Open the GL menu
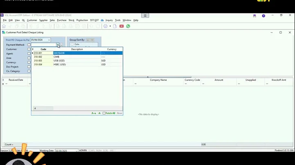295x165 pixels. pyautogui.click(x=23, y=20)
